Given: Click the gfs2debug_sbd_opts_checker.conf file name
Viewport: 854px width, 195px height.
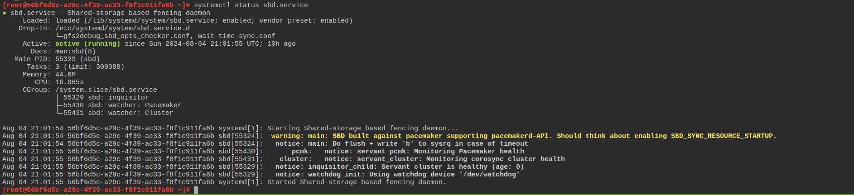Looking at the screenshot, I should coord(127,36).
